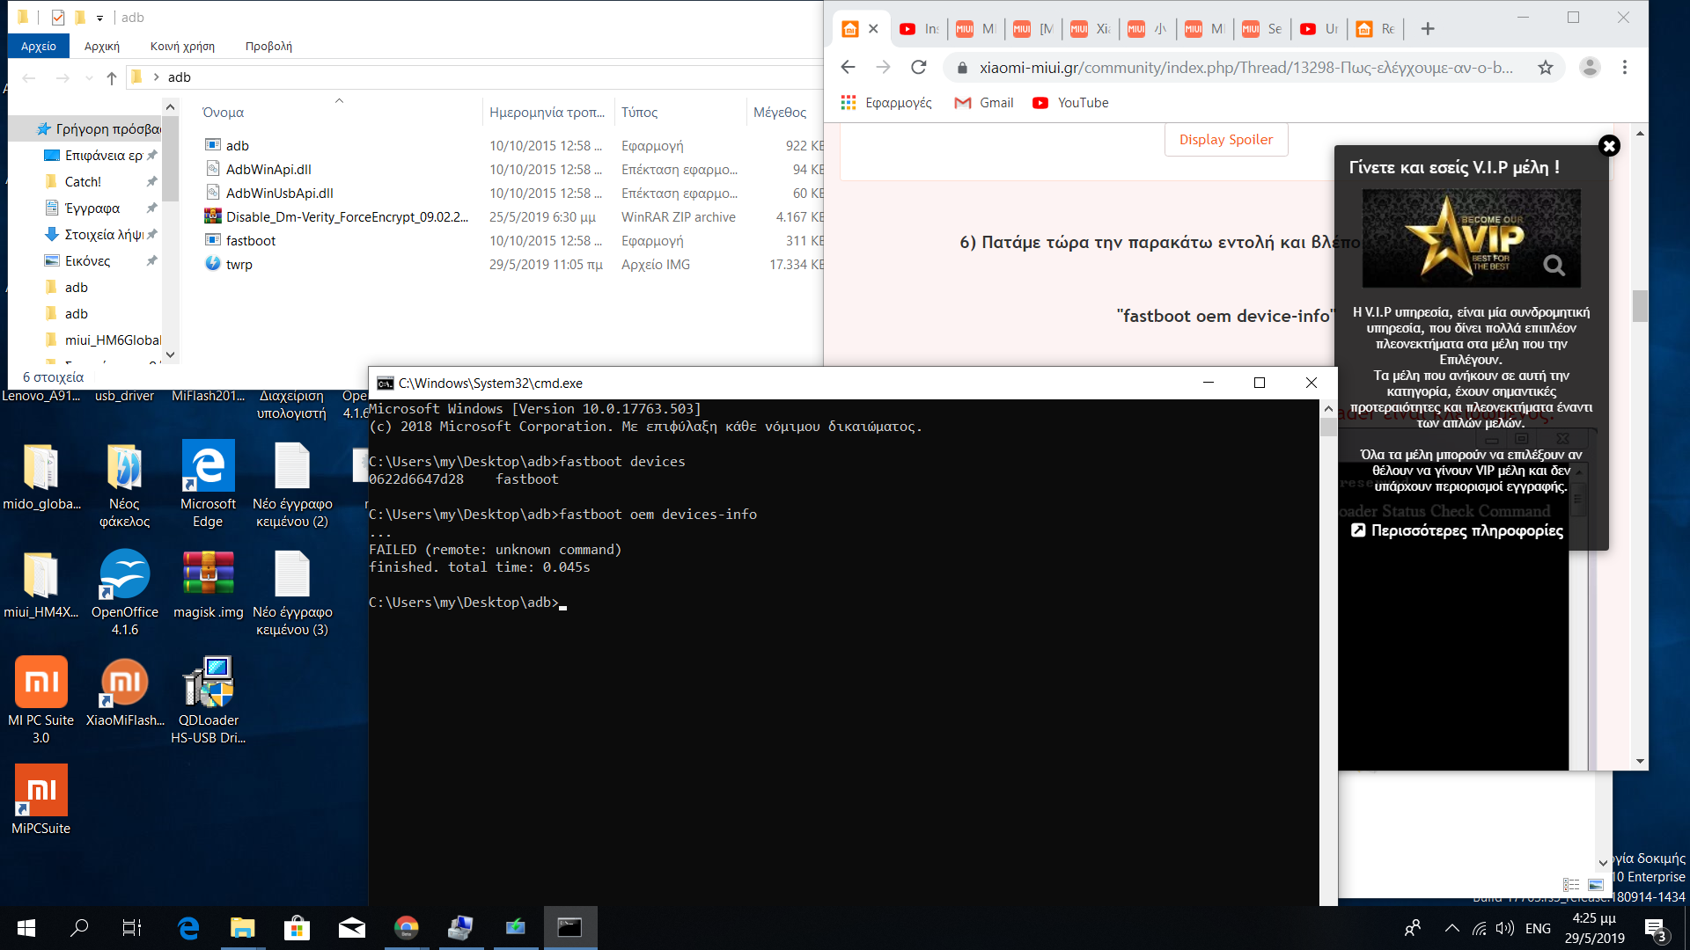Open the Chrome profile avatar
Image resolution: width=1690 pixels, height=950 pixels.
1590,68
